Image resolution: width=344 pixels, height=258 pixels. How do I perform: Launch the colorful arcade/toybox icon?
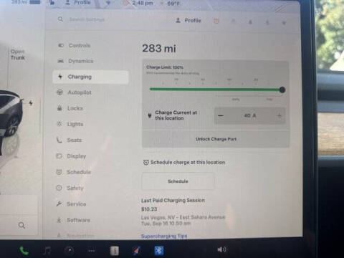pyautogui.click(x=136, y=251)
